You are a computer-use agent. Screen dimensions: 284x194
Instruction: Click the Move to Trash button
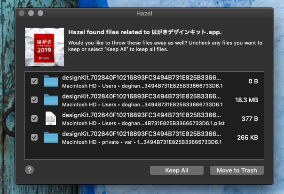coord(237,171)
